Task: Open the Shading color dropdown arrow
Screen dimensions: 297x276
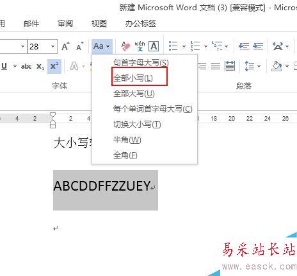Action: coord(287,66)
